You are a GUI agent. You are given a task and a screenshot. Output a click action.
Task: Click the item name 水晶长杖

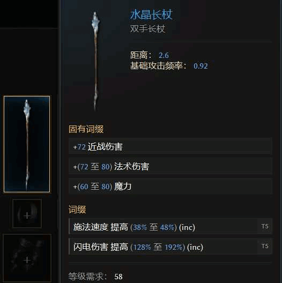coord(151,14)
